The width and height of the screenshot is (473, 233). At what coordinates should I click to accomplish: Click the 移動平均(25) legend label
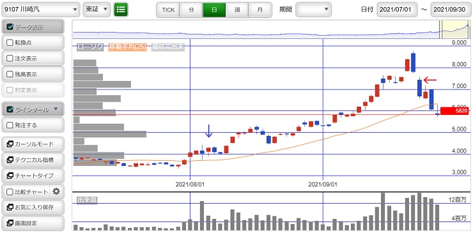[128, 47]
